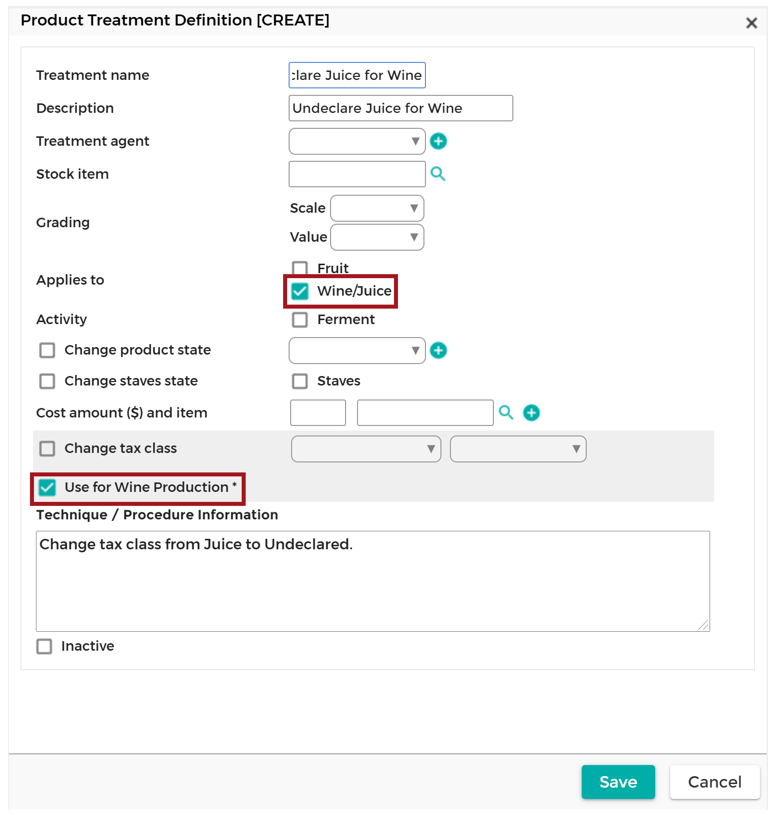Click inside Technique / Procedure Information textarea
The image size is (772, 815).
tap(373, 581)
